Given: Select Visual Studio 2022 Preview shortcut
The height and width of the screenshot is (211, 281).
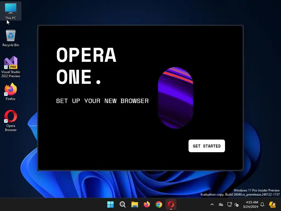Looking at the screenshot, I should click(11, 67).
